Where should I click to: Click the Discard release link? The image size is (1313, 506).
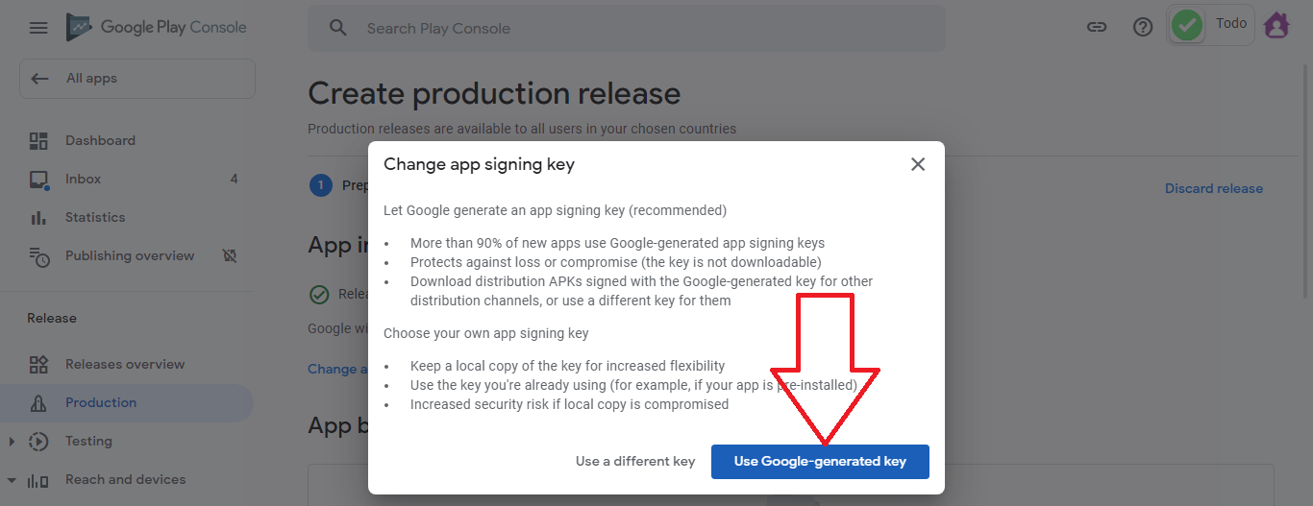[x=1214, y=189]
